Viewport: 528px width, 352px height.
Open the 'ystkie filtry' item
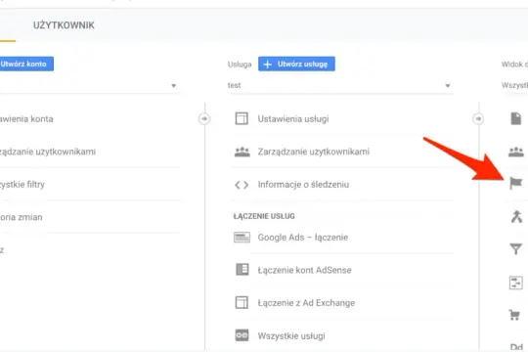[x=22, y=184]
